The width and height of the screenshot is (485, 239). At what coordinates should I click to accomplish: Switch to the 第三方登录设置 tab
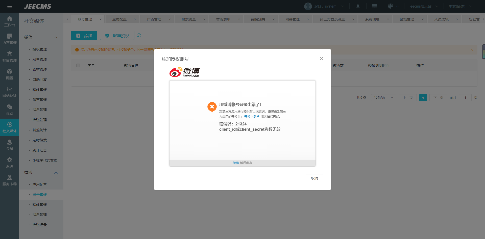(x=332, y=19)
